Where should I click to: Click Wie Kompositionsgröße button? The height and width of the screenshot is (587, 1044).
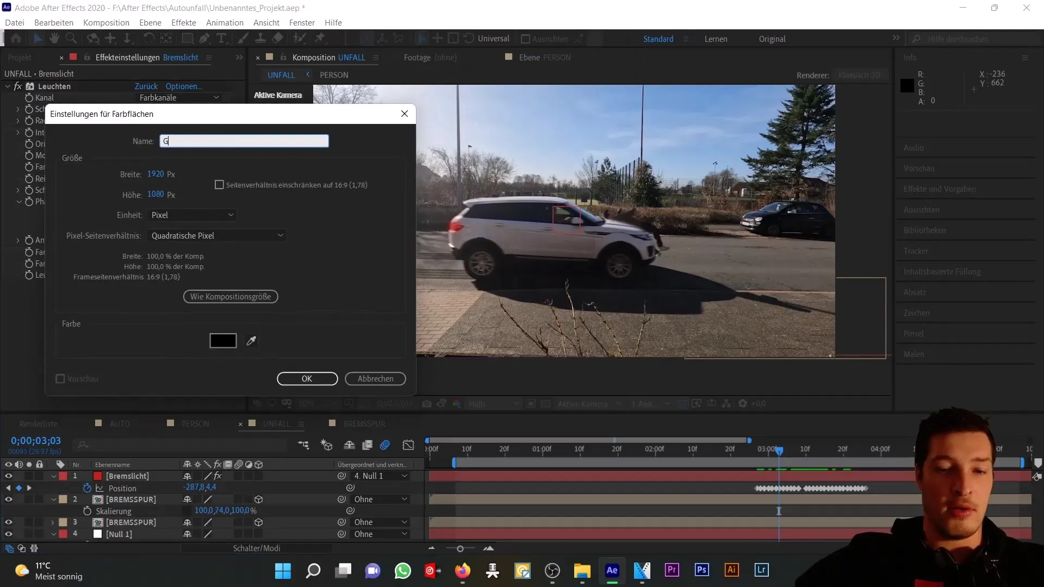[231, 297]
